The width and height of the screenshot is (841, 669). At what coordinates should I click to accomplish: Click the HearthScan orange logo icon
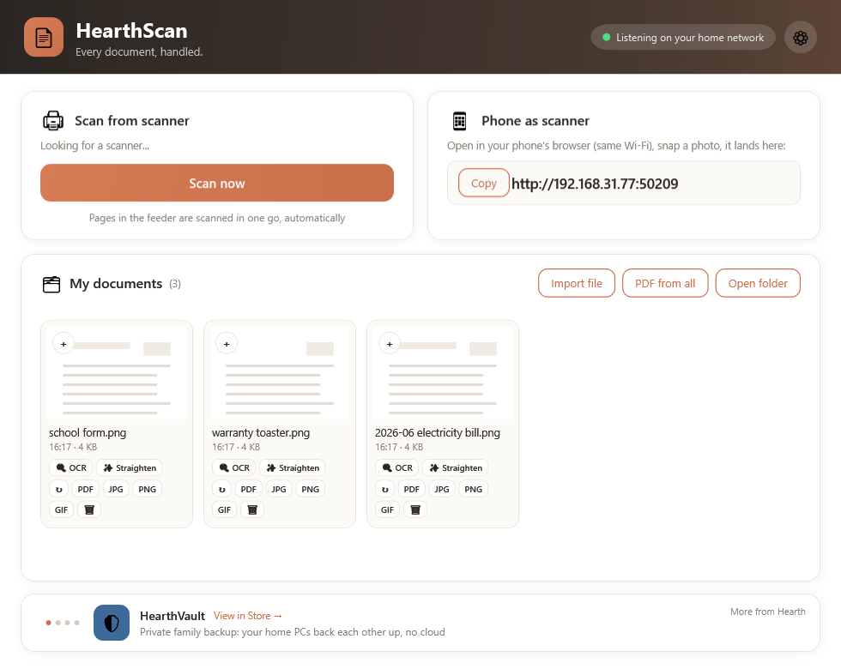point(44,38)
